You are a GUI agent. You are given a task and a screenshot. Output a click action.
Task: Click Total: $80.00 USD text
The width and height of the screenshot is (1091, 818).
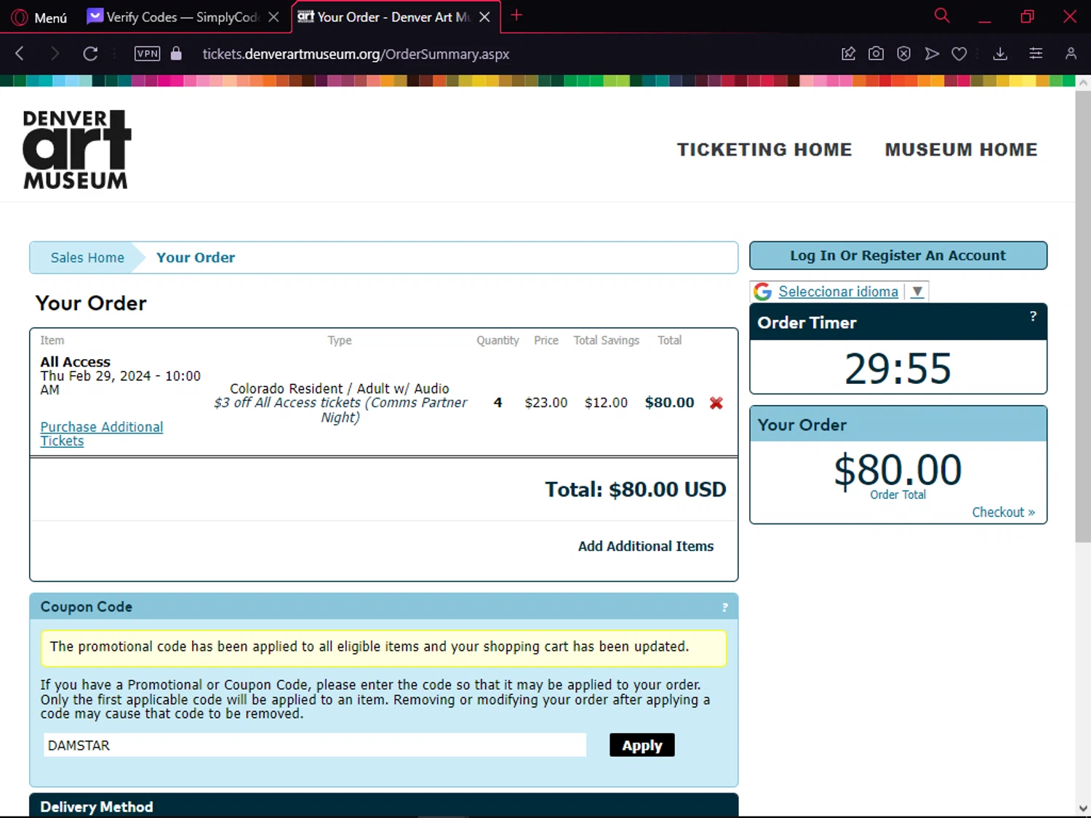tap(636, 489)
